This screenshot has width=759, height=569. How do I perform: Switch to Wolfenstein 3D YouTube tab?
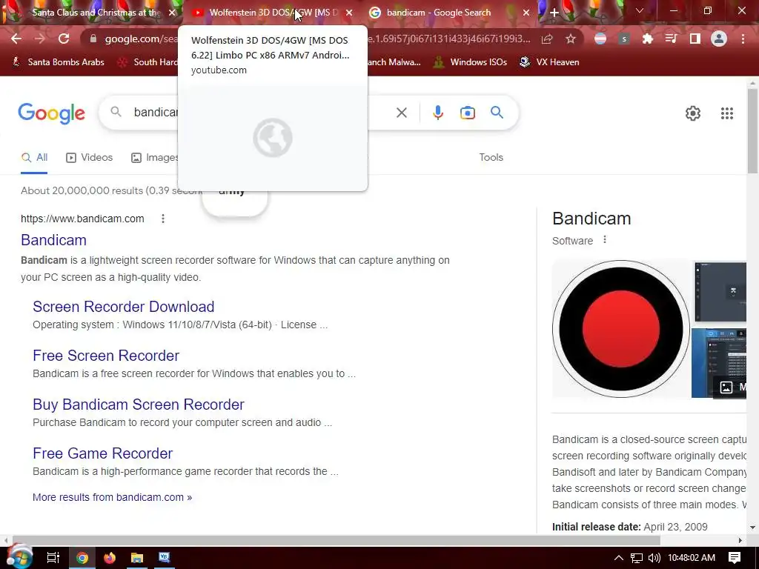click(x=274, y=13)
